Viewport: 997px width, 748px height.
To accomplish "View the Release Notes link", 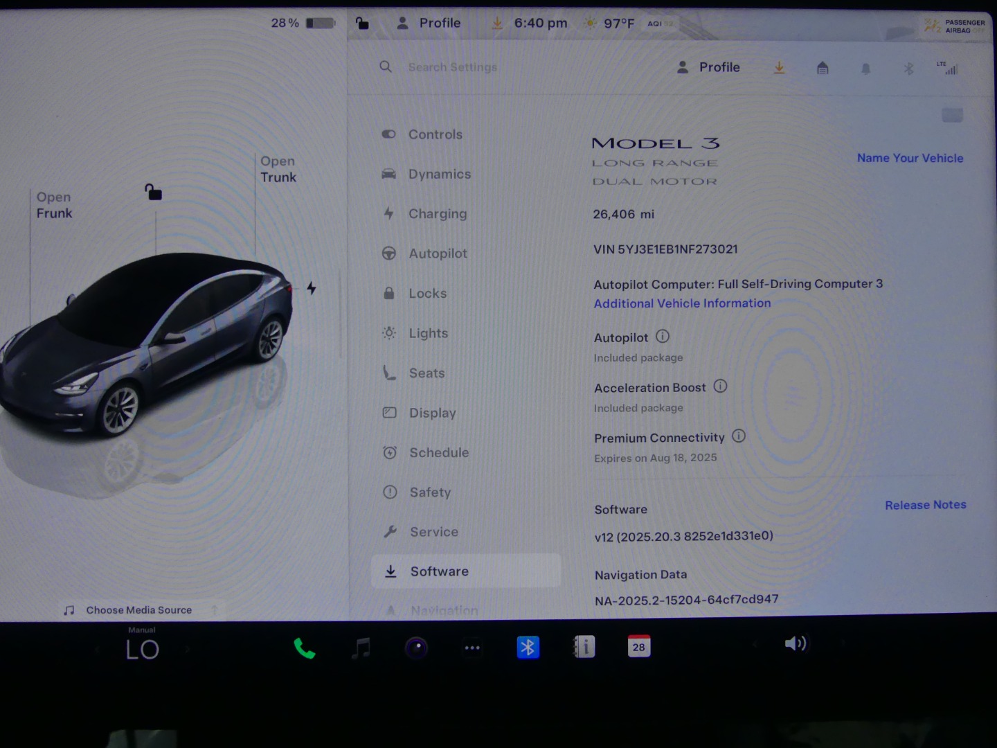I will pyautogui.click(x=925, y=505).
